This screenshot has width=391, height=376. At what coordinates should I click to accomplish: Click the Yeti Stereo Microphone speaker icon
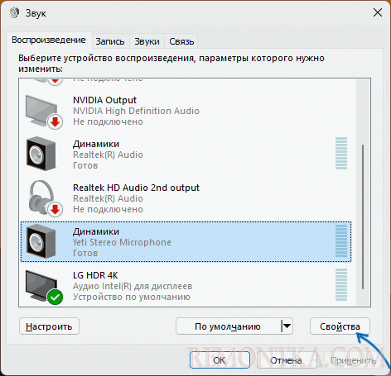click(41, 241)
